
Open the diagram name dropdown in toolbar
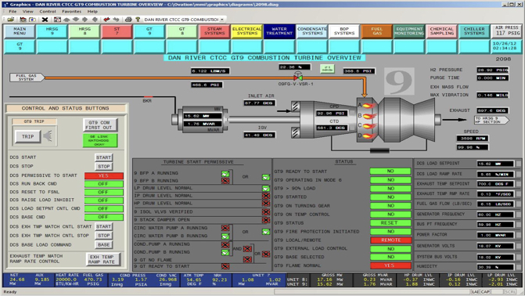click(222, 20)
